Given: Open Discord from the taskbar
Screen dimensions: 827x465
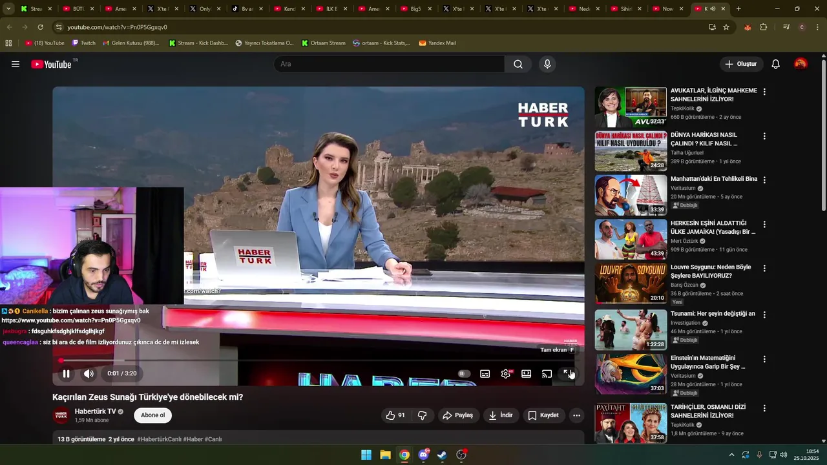Looking at the screenshot, I should 423,455.
